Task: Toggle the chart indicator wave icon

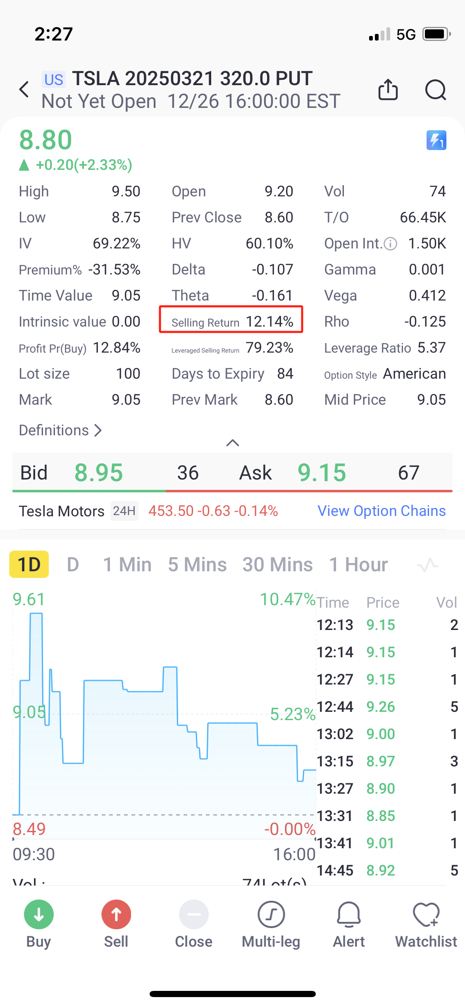Action: [427, 565]
